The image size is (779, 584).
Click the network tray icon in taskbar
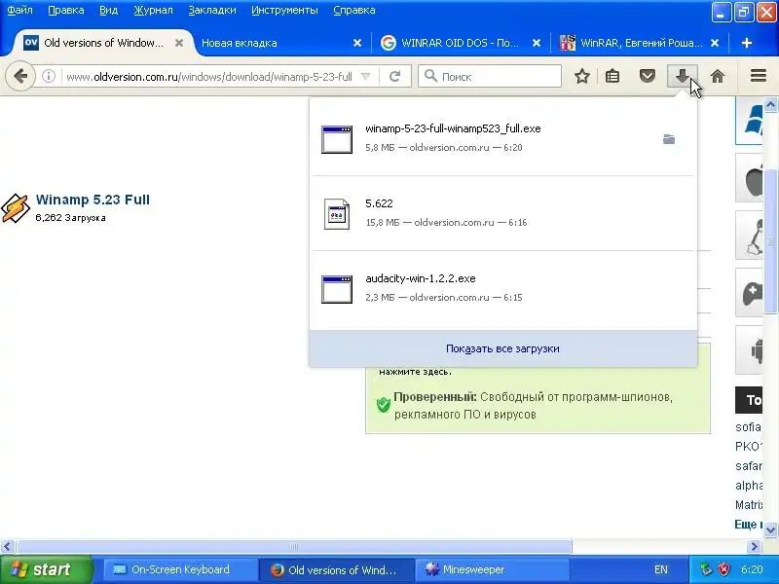tap(706, 569)
